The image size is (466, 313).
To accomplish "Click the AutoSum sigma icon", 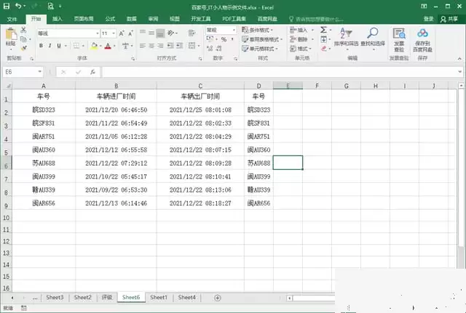I will (x=323, y=30).
